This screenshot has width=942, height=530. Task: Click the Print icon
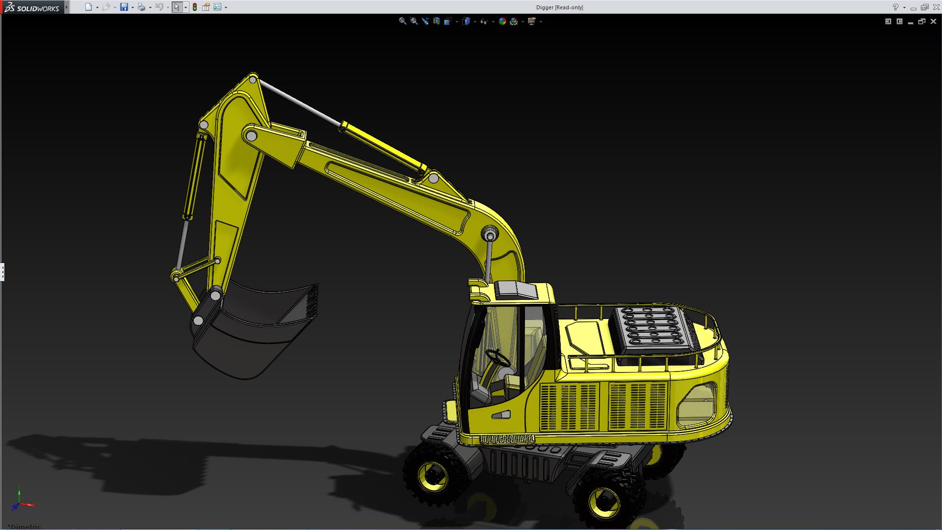141,7
